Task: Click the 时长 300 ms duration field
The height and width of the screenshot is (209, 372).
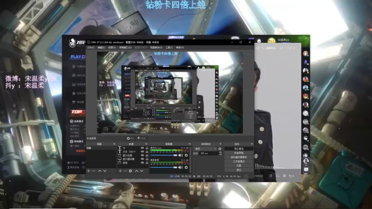Action: click(209, 154)
